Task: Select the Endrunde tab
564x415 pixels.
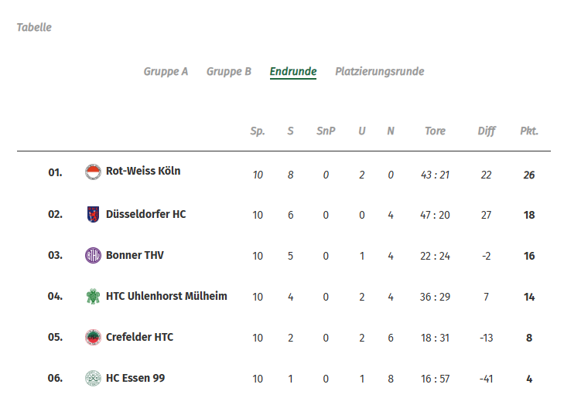Action: click(x=292, y=72)
